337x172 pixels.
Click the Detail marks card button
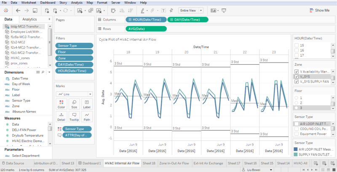pos(61,117)
